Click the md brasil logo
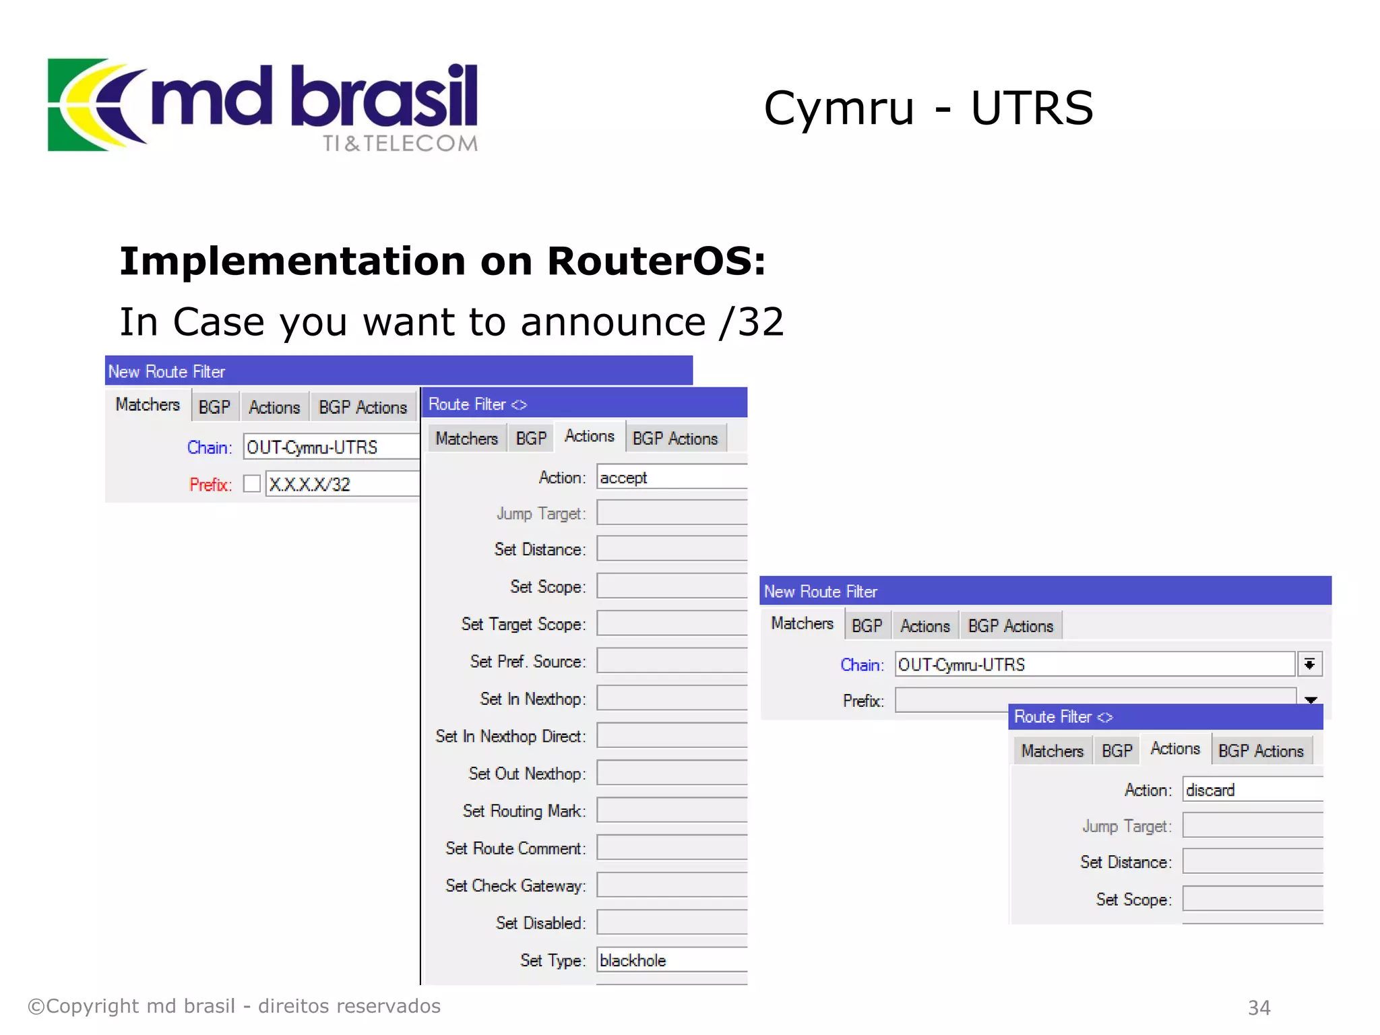1380x1035 pixels. 263,106
